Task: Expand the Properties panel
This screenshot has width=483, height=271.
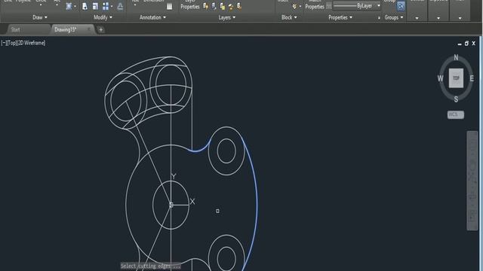Action: [340, 17]
